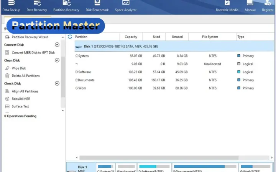
Task: Click the Wipe Disk eraser icon
Action: point(7,68)
